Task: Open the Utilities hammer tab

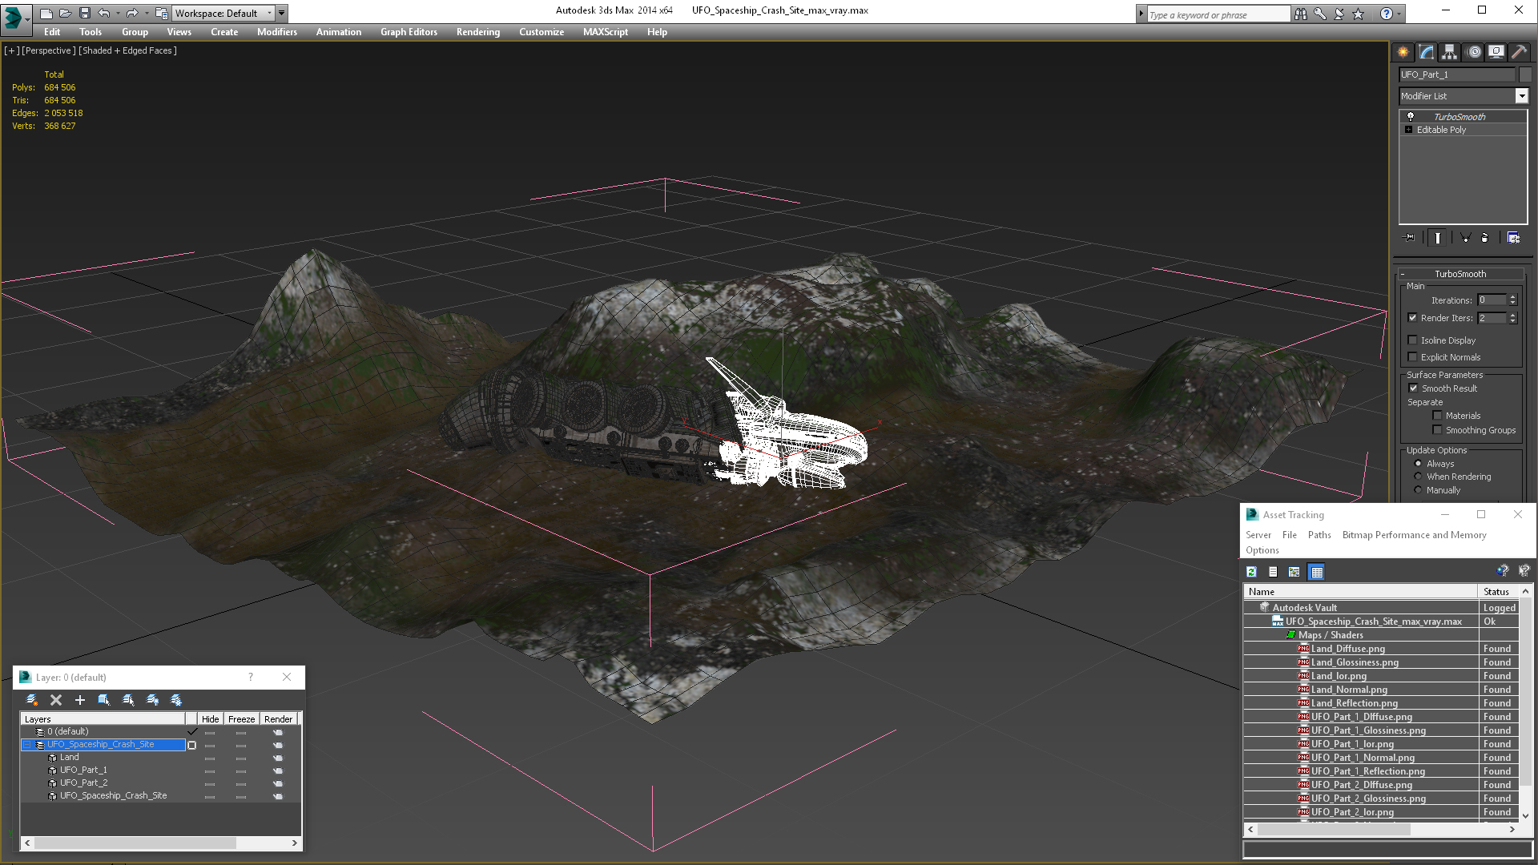Action: click(x=1519, y=52)
